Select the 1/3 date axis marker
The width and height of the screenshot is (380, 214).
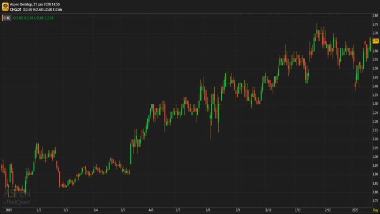pyautogui.click(x=65, y=209)
